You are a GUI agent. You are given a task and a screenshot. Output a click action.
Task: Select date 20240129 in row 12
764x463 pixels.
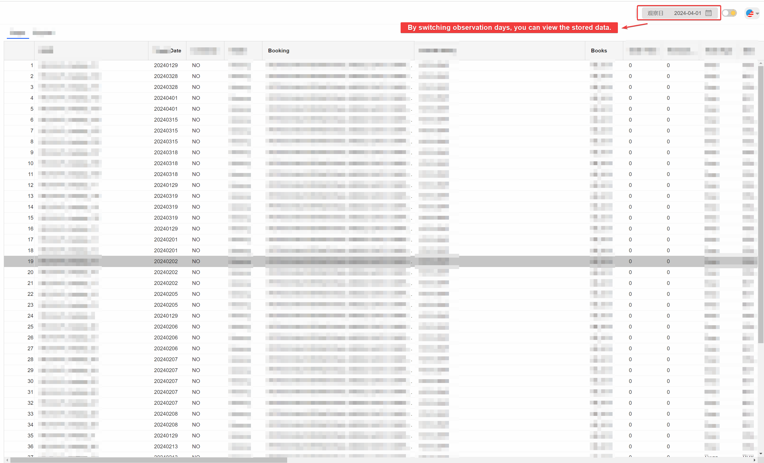pos(166,185)
